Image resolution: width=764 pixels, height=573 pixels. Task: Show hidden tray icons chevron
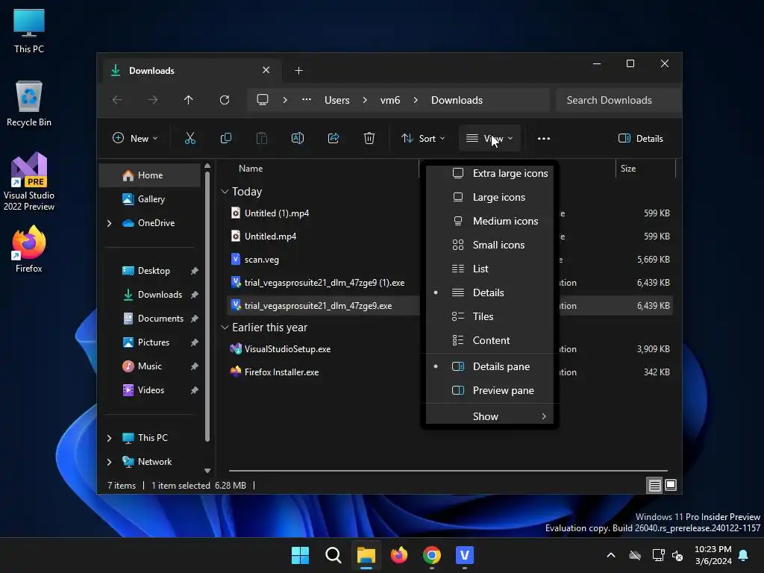(x=610, y=555)
